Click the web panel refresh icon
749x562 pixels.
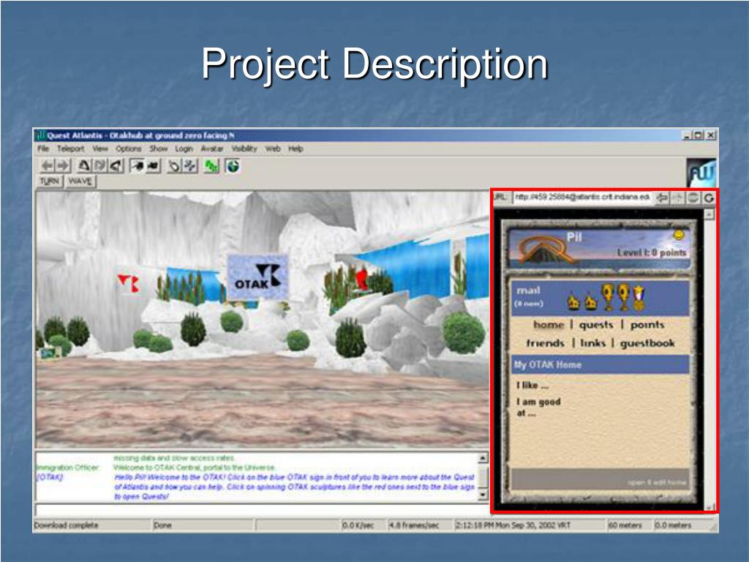pyautogui.click(x=709, y=198)
